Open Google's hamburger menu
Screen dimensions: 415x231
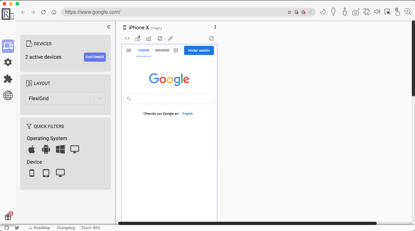129,50
